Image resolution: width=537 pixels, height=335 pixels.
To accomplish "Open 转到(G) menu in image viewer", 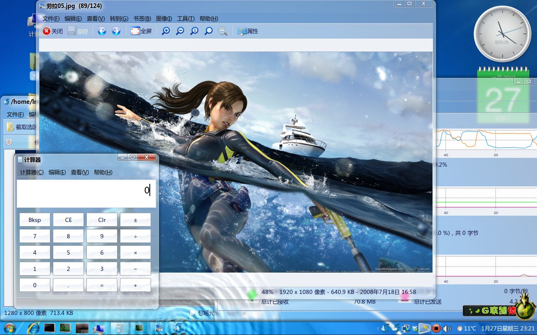I will [x=119, y=18].
